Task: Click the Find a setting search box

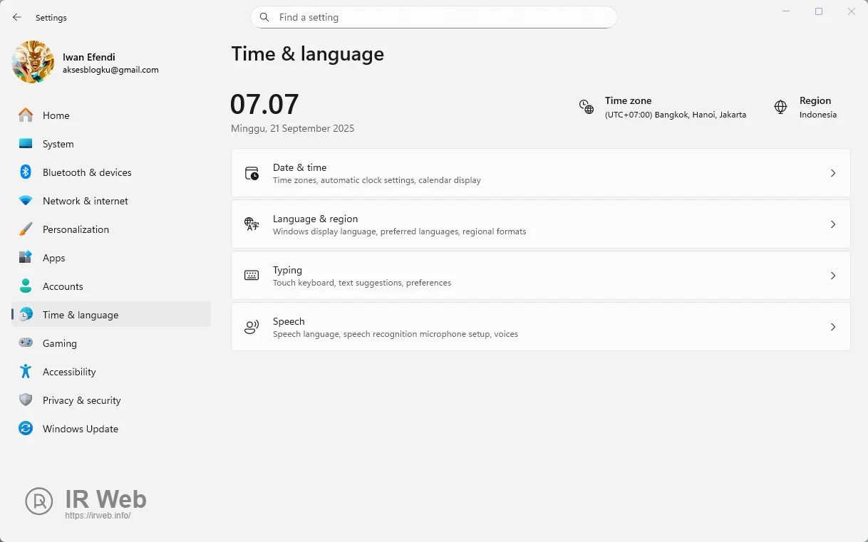Action: 433,17
